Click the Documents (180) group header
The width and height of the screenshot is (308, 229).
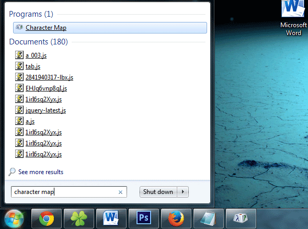[x=39, y=42]
